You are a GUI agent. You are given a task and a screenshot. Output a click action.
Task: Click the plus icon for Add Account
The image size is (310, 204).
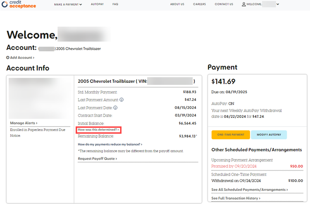click(x=8, y=58)
